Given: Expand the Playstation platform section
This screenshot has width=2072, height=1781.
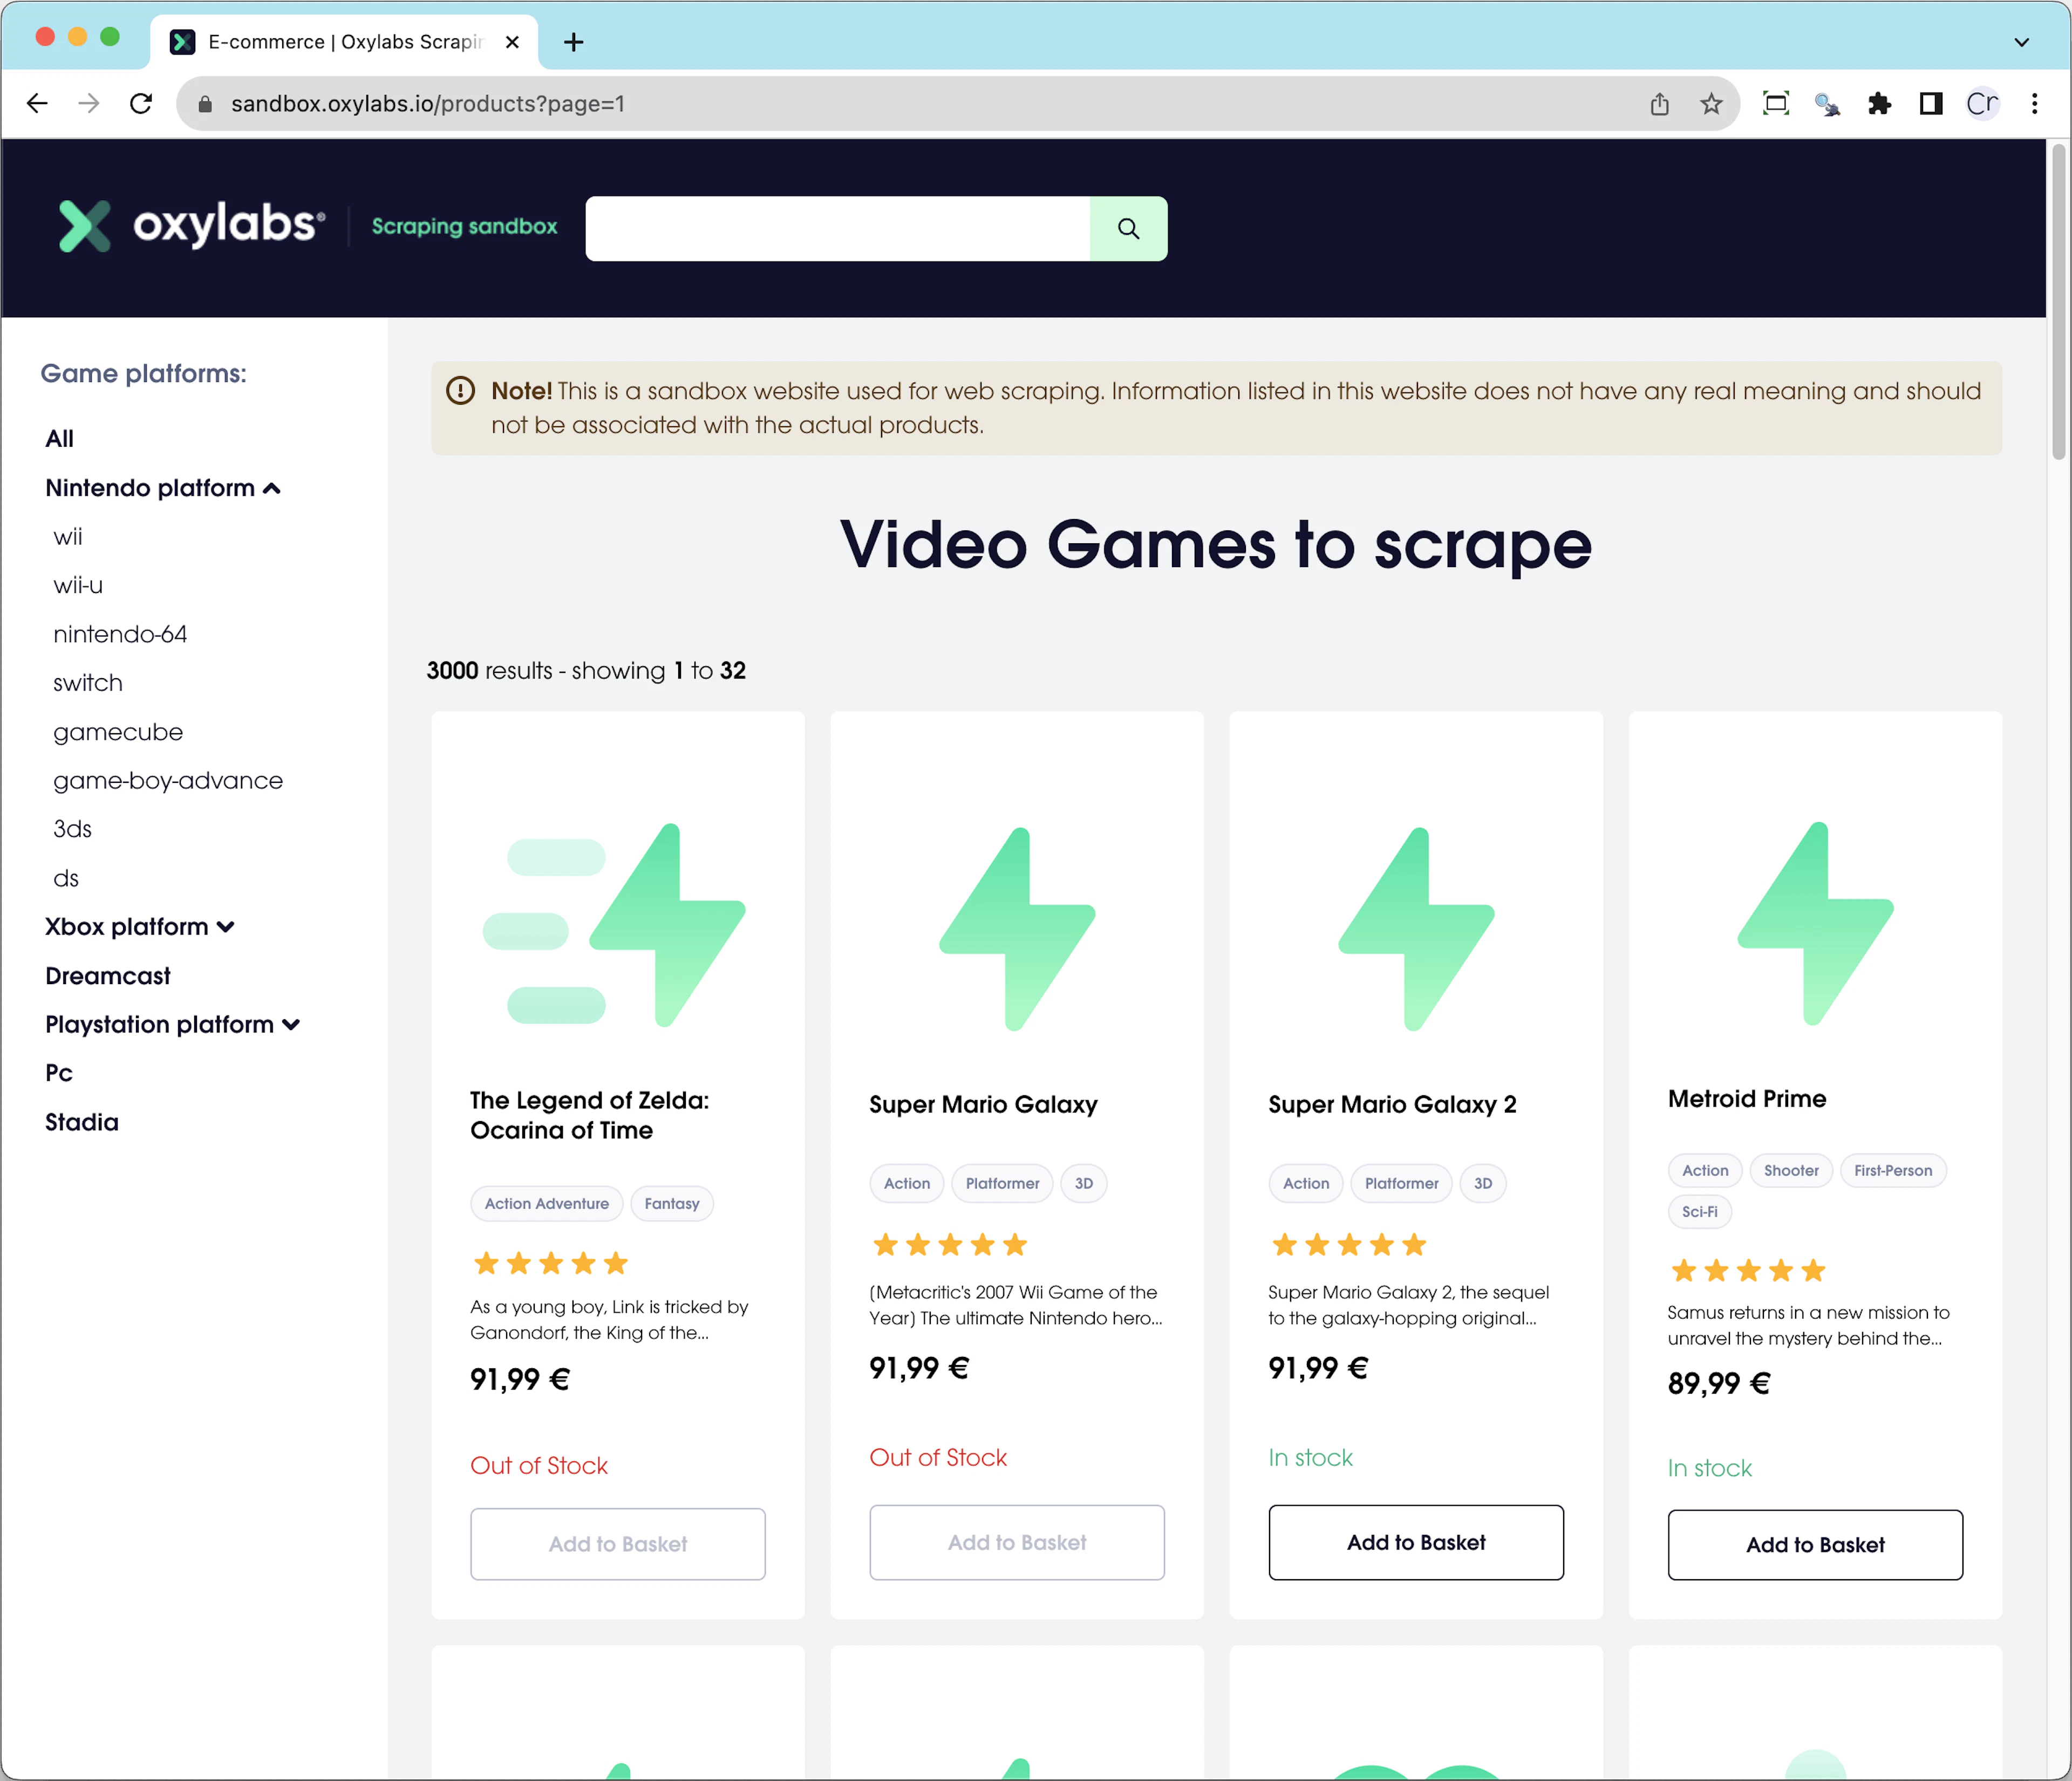Looking at the screenshot, I should 173,1025.
